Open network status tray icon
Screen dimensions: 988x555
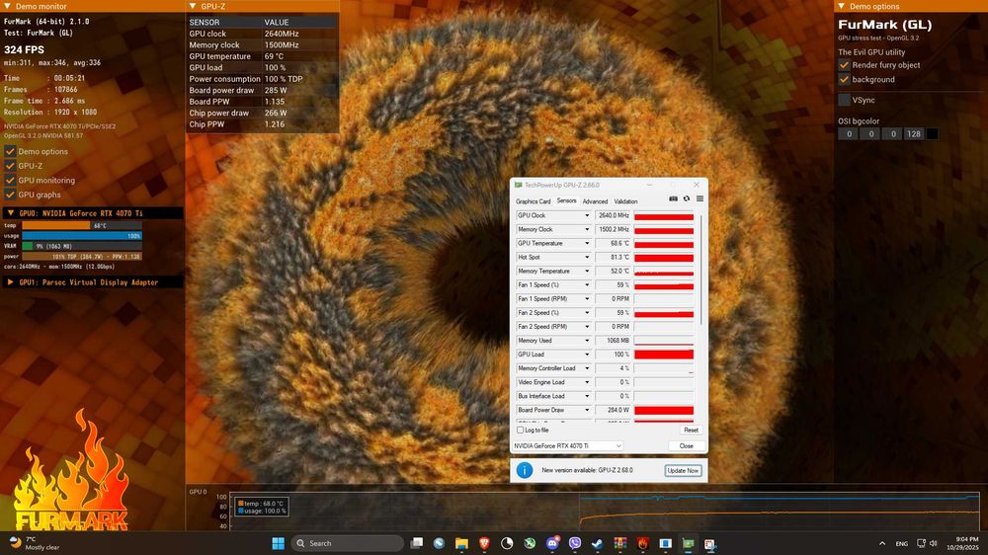click(921, 544)
